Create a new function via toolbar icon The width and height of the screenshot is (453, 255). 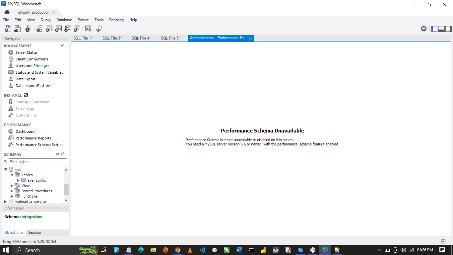(77, 29)
